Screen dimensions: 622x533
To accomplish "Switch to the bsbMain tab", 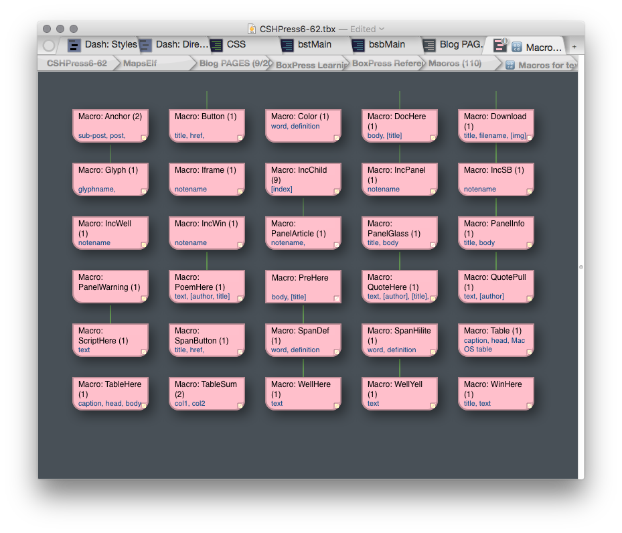I will point(386,45).
